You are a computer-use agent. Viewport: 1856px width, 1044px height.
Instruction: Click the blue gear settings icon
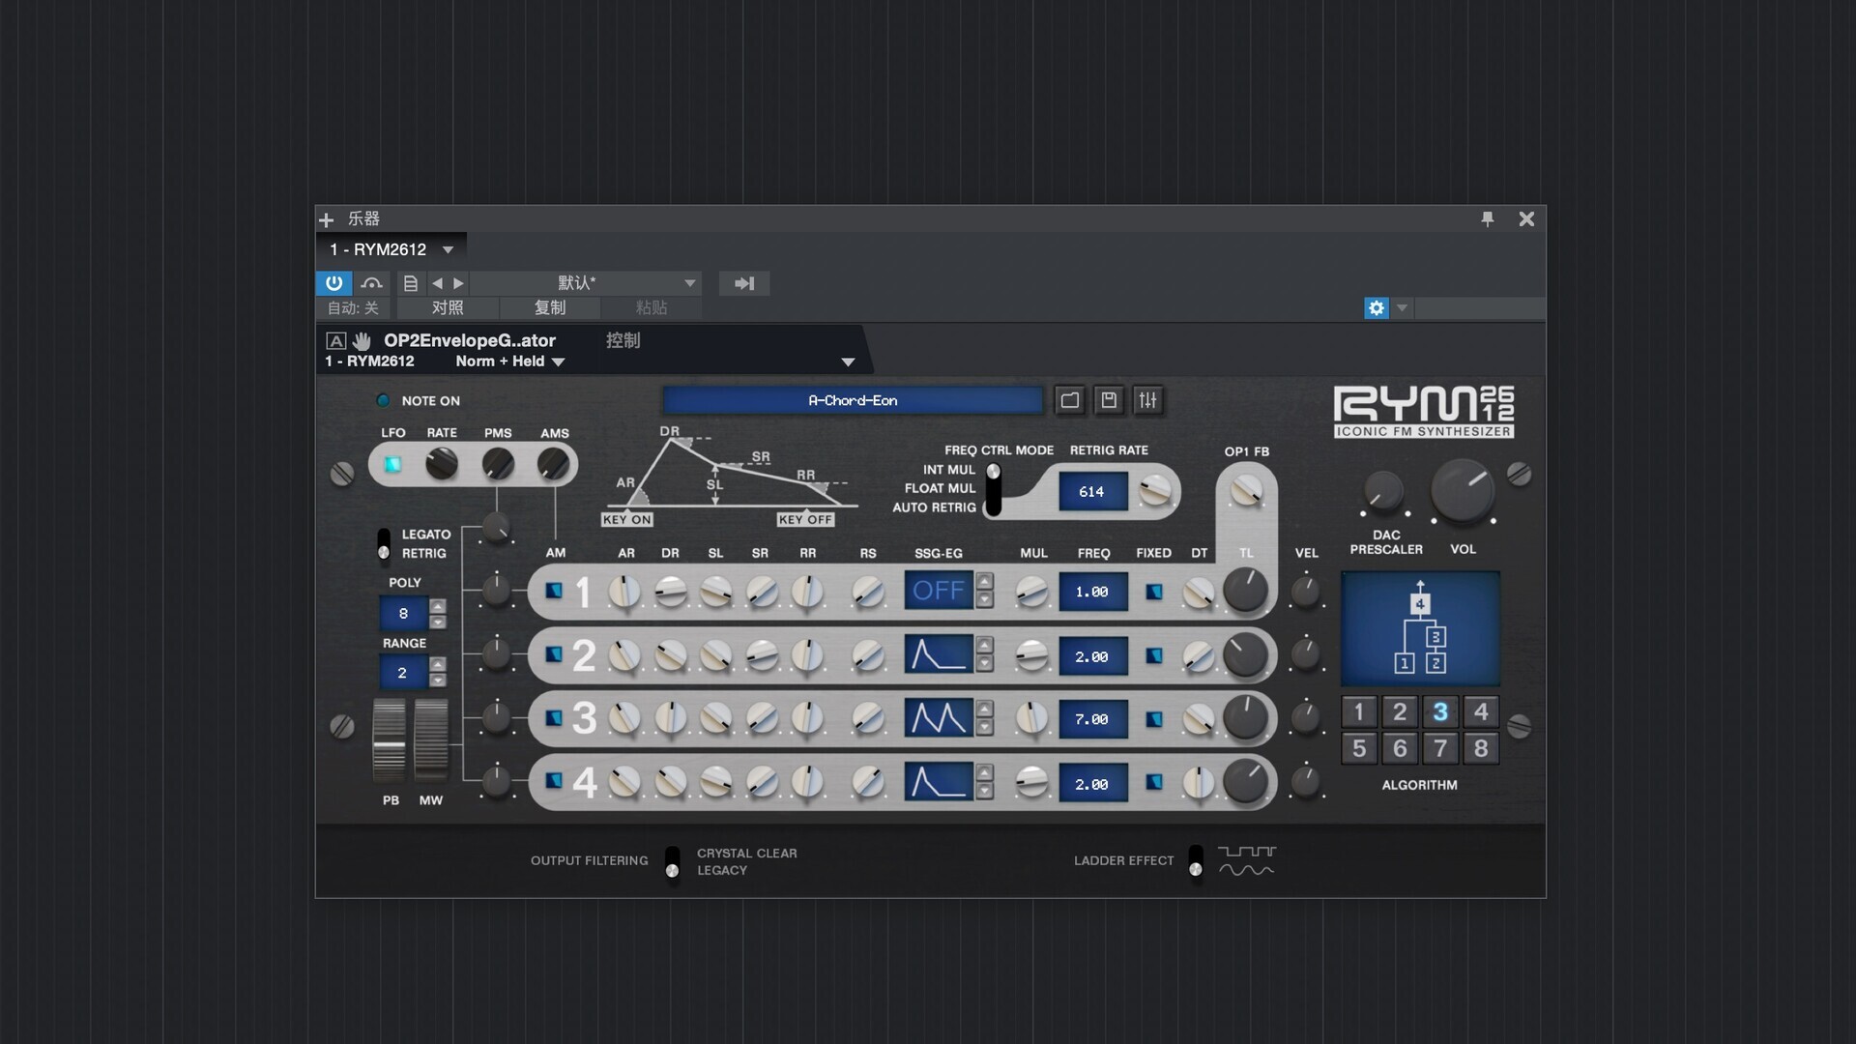click(x=1376, y=308)
